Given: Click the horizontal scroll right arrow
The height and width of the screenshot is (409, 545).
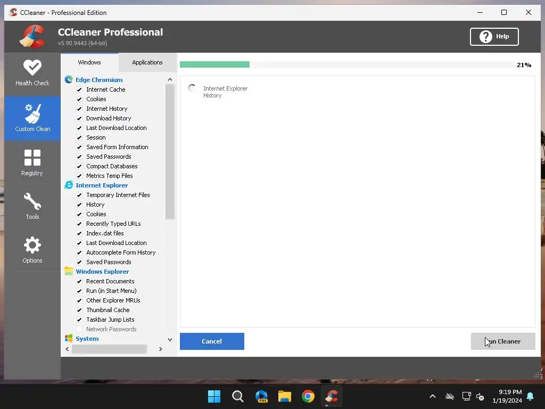Looking at the screenshot, I should pos(161,349).
